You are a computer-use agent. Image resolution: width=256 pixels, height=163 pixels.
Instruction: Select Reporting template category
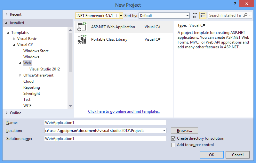(32, 87)
